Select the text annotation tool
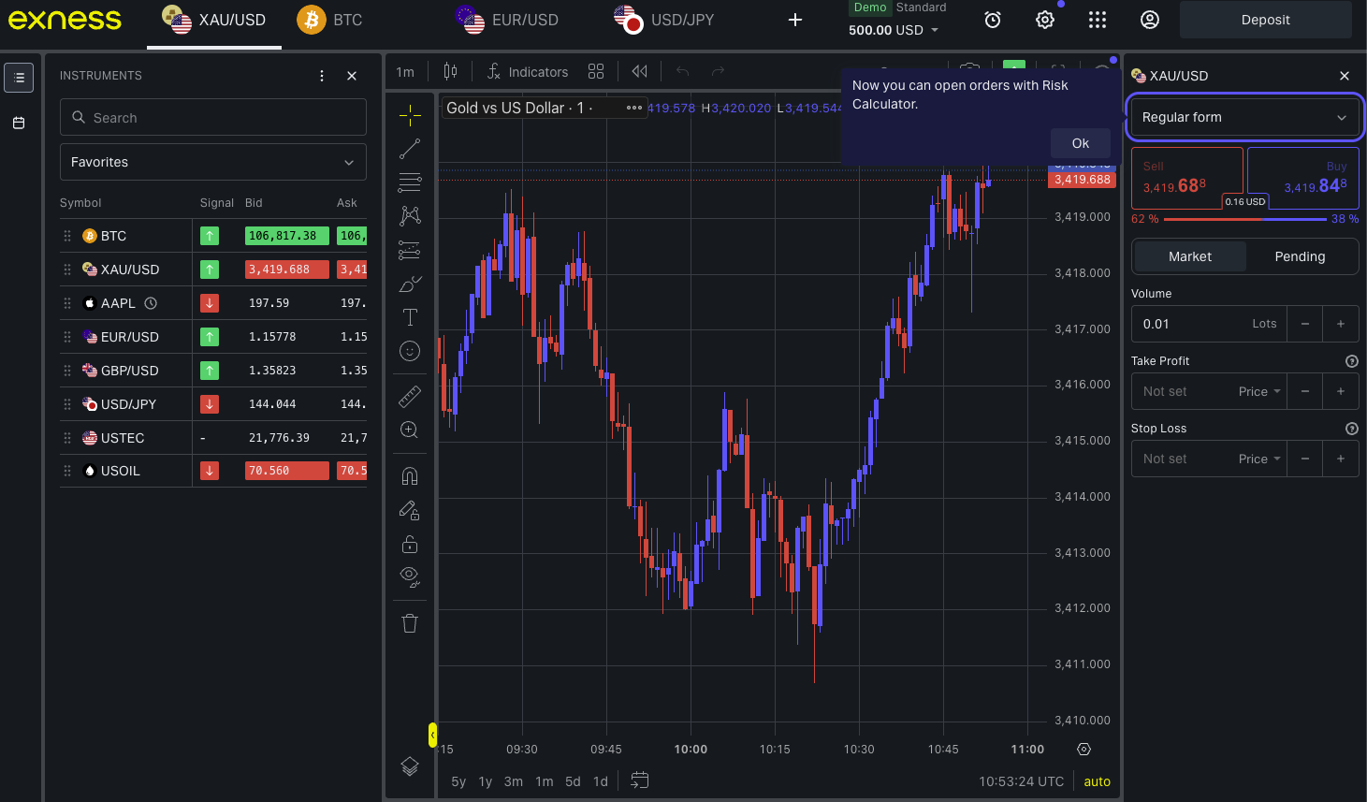 (410, 317)
